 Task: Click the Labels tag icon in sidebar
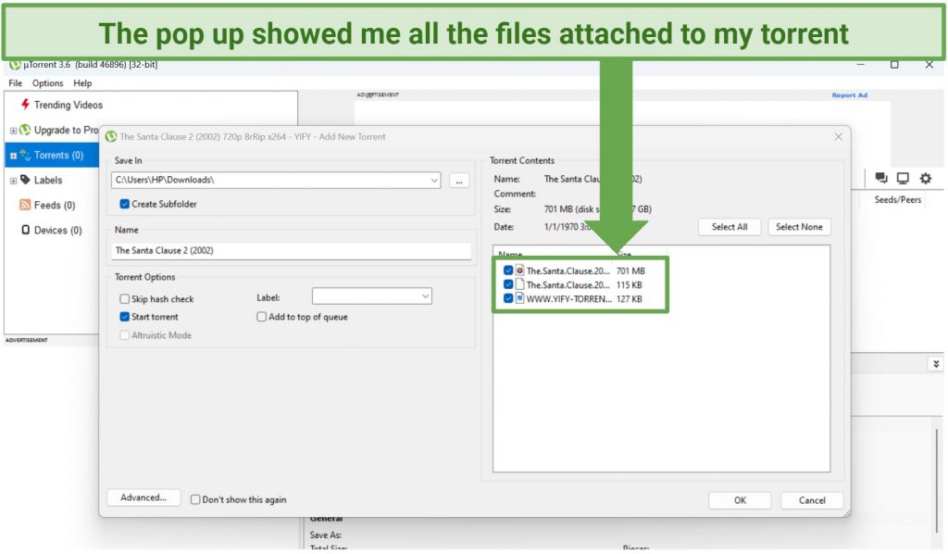coord(25,180)
